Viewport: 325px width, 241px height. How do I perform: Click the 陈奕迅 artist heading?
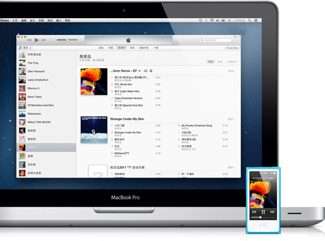[85, 56]
